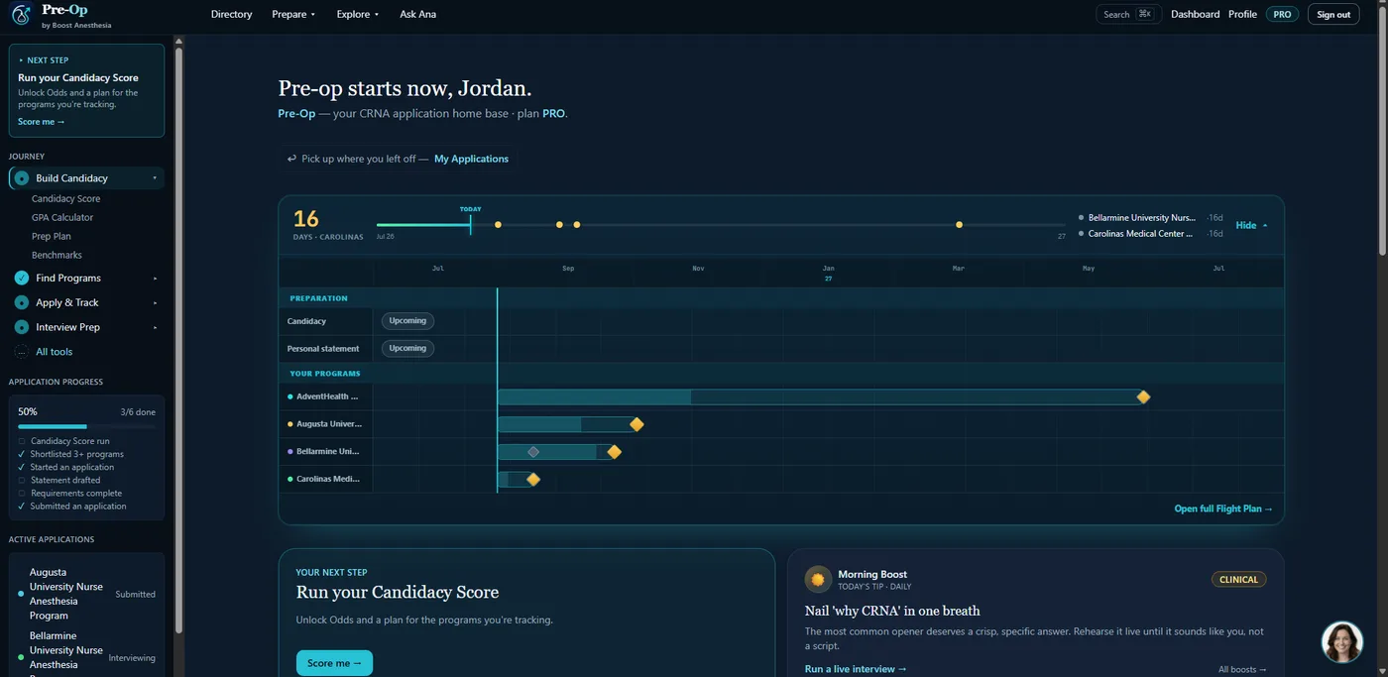Click the far-right yellow dot on countdown timeline

(959, 225)
